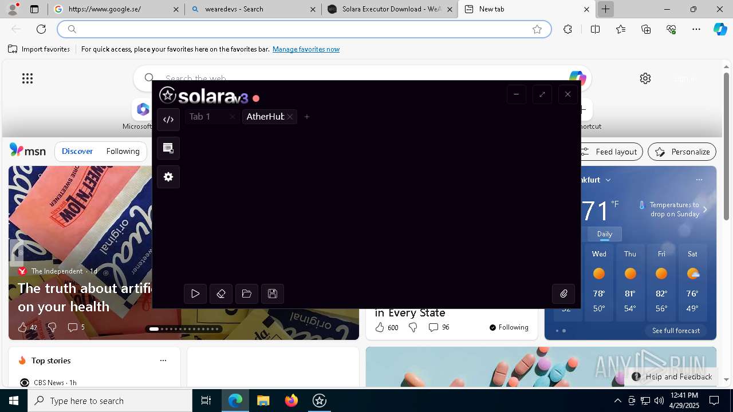Attach Solara with the paperclip icon
Viewport: 733px width, 412px height.
tap(563, 294)
